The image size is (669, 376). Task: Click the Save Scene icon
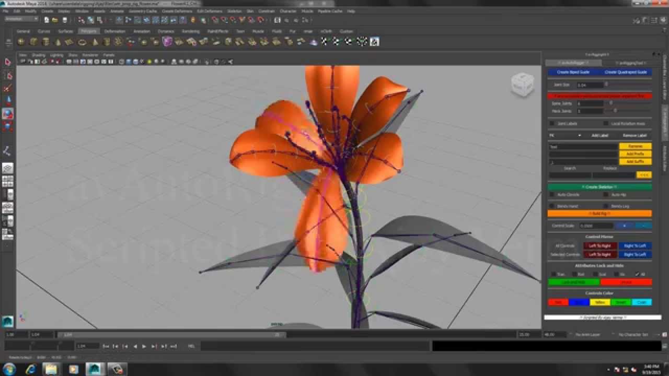[65, 20]
